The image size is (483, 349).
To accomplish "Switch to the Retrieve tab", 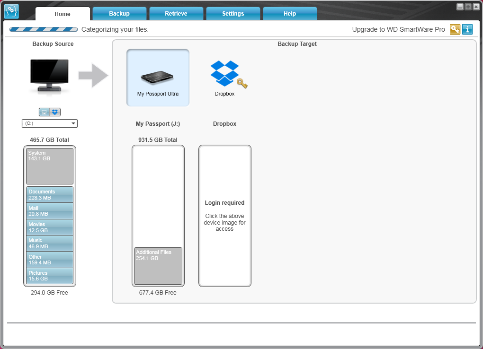I will tap(176, 14).
